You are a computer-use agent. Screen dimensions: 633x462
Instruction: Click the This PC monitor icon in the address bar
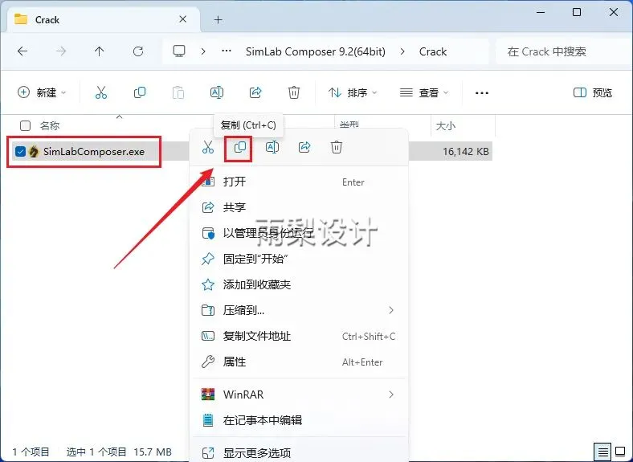click(179, 51)
